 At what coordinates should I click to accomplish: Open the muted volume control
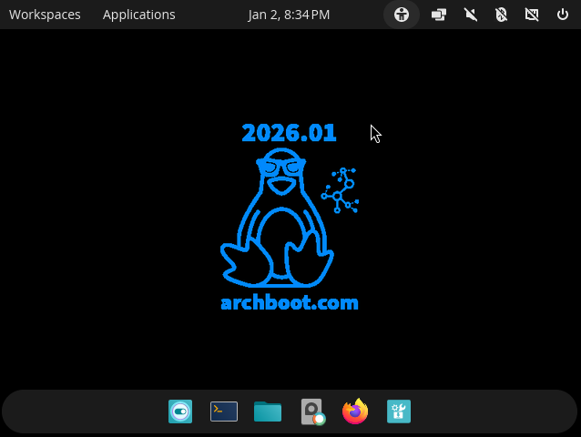tap(471, 15)
